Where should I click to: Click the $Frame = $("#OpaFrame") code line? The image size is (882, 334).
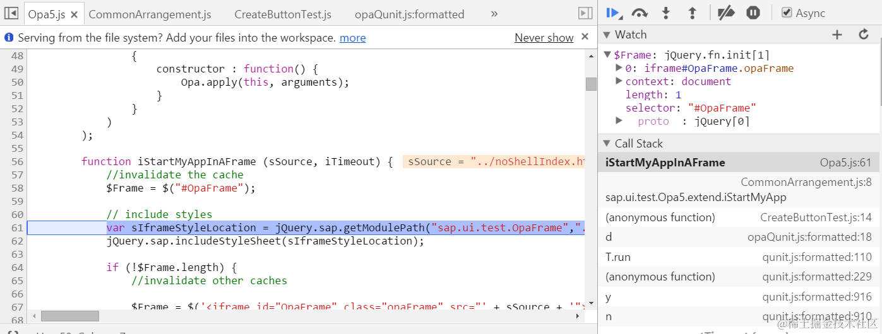[x=181, y=188]
